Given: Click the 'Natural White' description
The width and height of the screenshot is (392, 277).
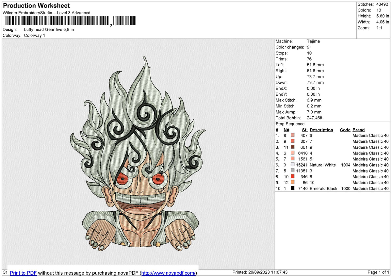Looking at the screenshot, I should click(x=323, y=165).
